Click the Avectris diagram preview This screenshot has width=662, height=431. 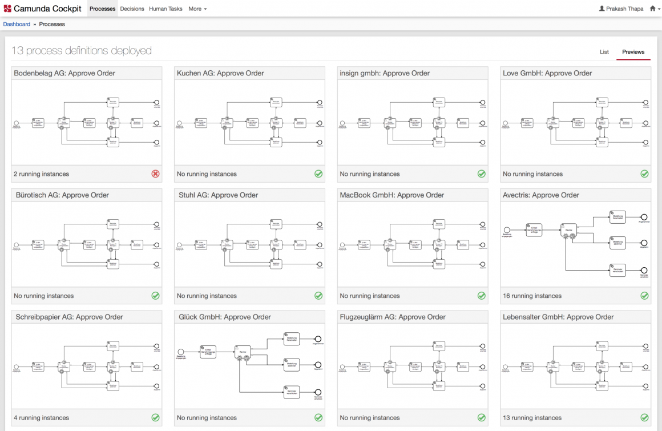575,244
